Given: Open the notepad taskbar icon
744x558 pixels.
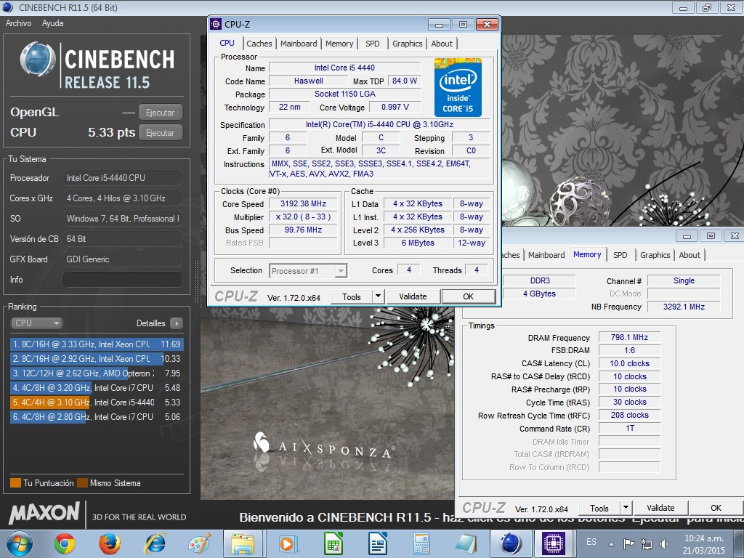Looking at the screenshot, I should point(466,543).
